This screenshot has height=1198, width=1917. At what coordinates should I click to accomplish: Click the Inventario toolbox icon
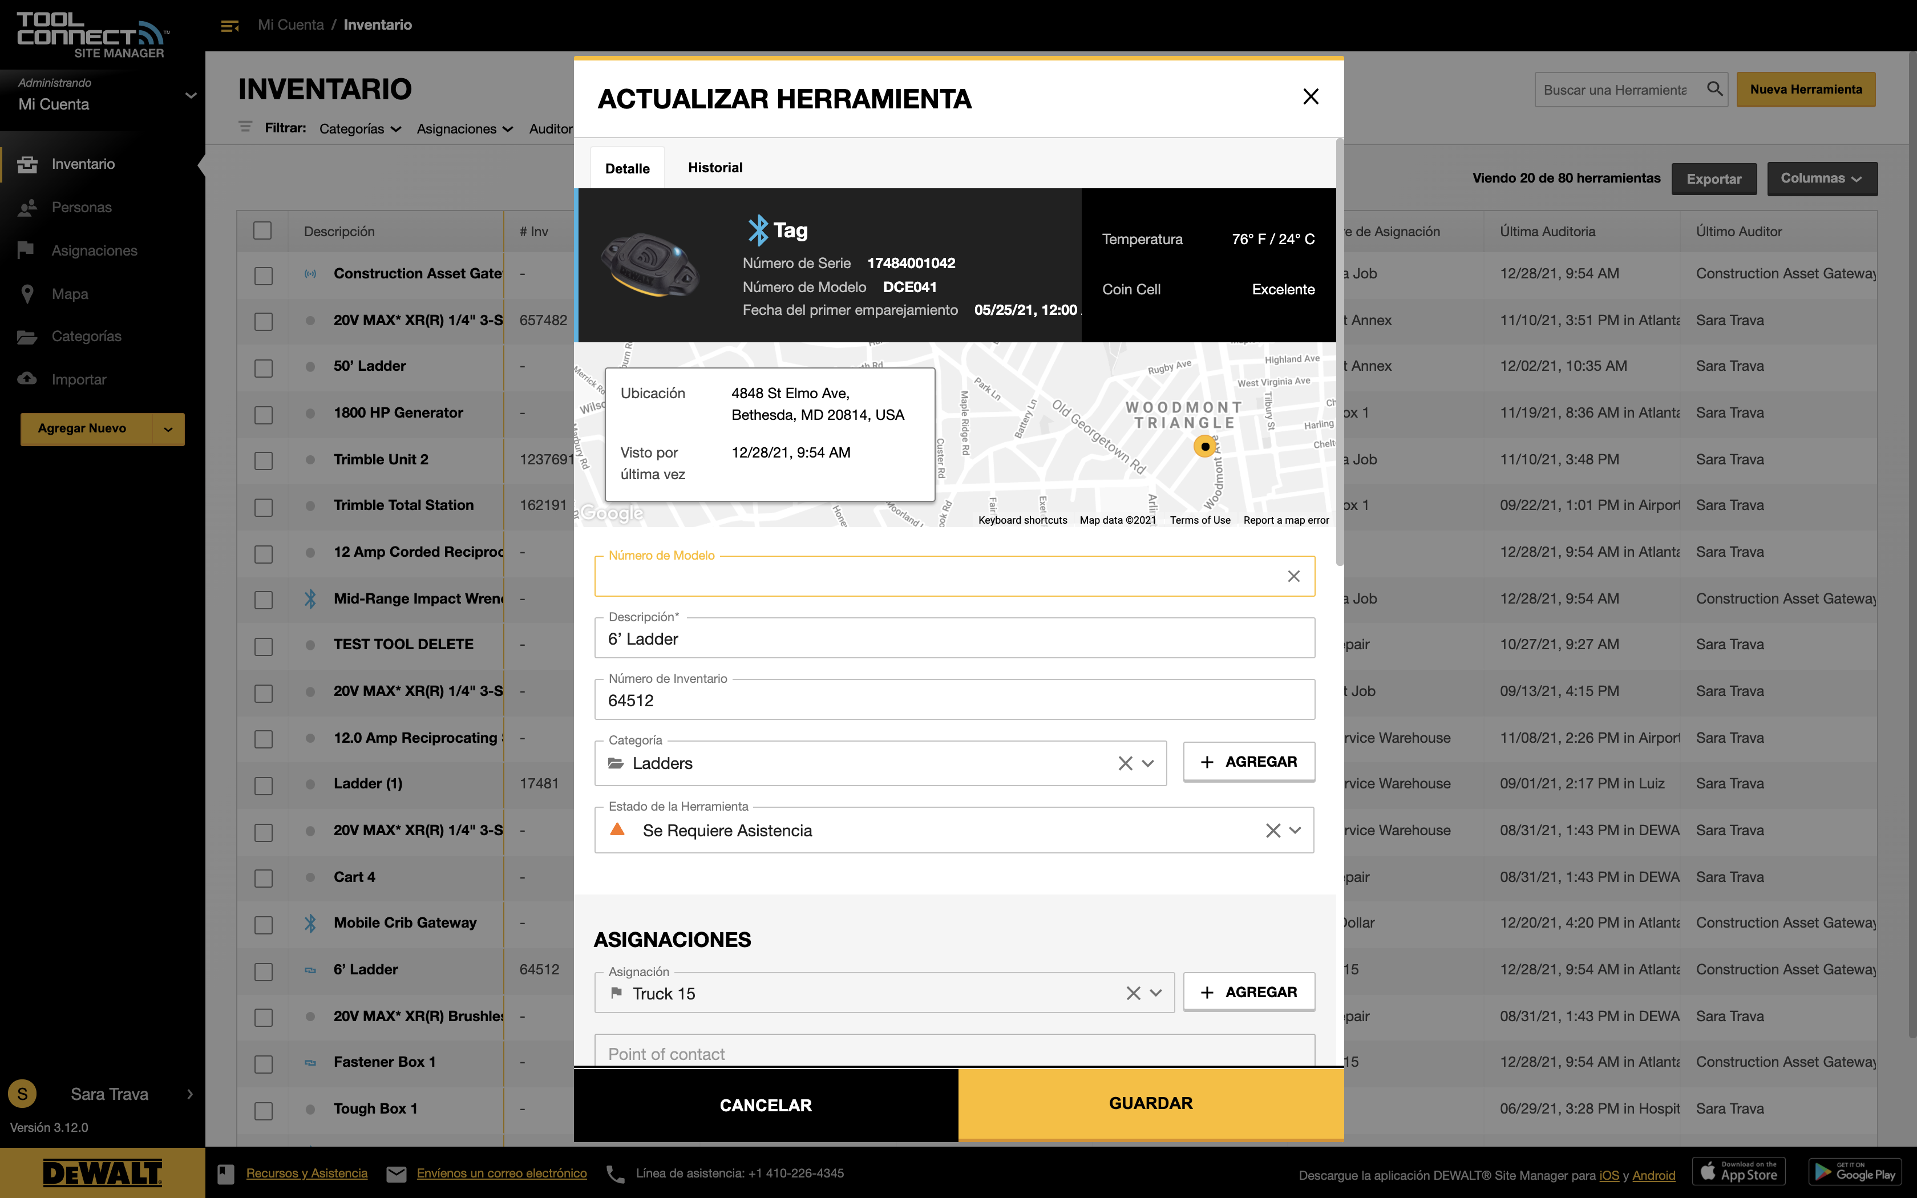28,164
